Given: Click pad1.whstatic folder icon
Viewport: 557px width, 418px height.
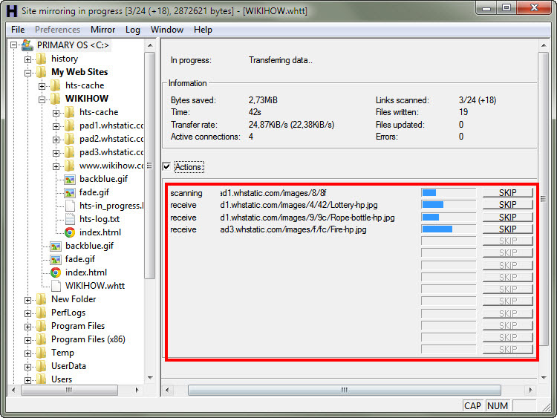Looking at the screenshot, I should (70, 125).
